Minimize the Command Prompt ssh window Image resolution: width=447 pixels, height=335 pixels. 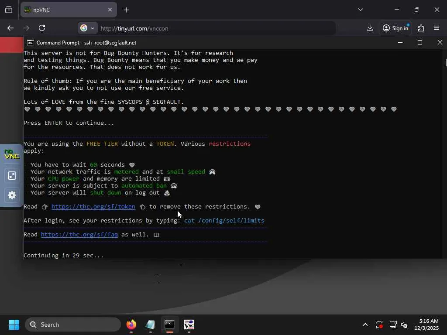pos(400,42)
